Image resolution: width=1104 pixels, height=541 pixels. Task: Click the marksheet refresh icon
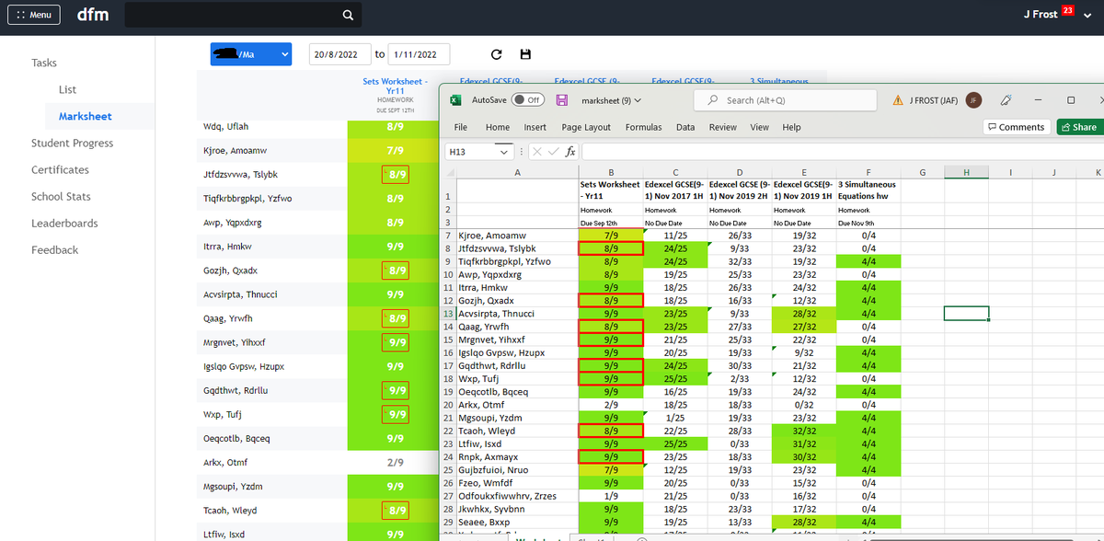(497, 55)
